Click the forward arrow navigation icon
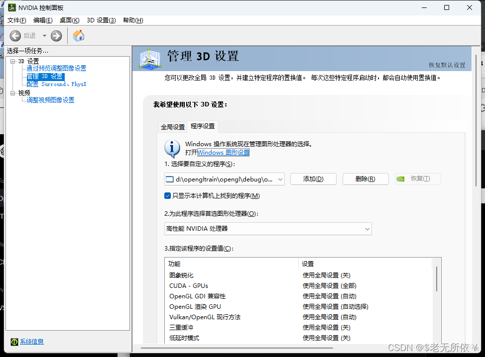Screen dimensions: 485x357 [x=56, y=36]
